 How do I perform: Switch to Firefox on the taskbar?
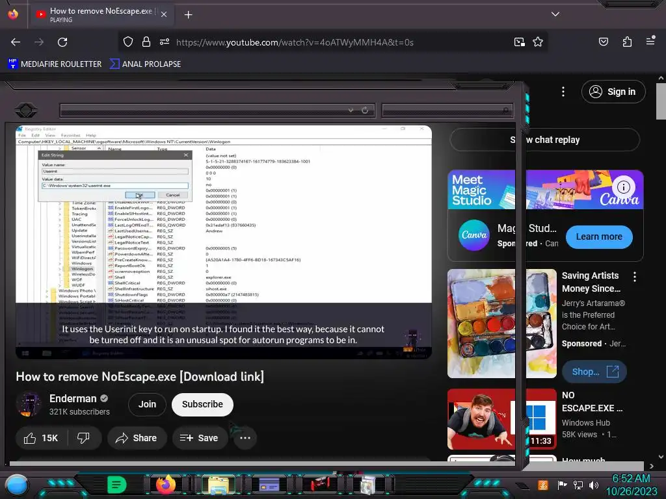click(x=166, y=484)
